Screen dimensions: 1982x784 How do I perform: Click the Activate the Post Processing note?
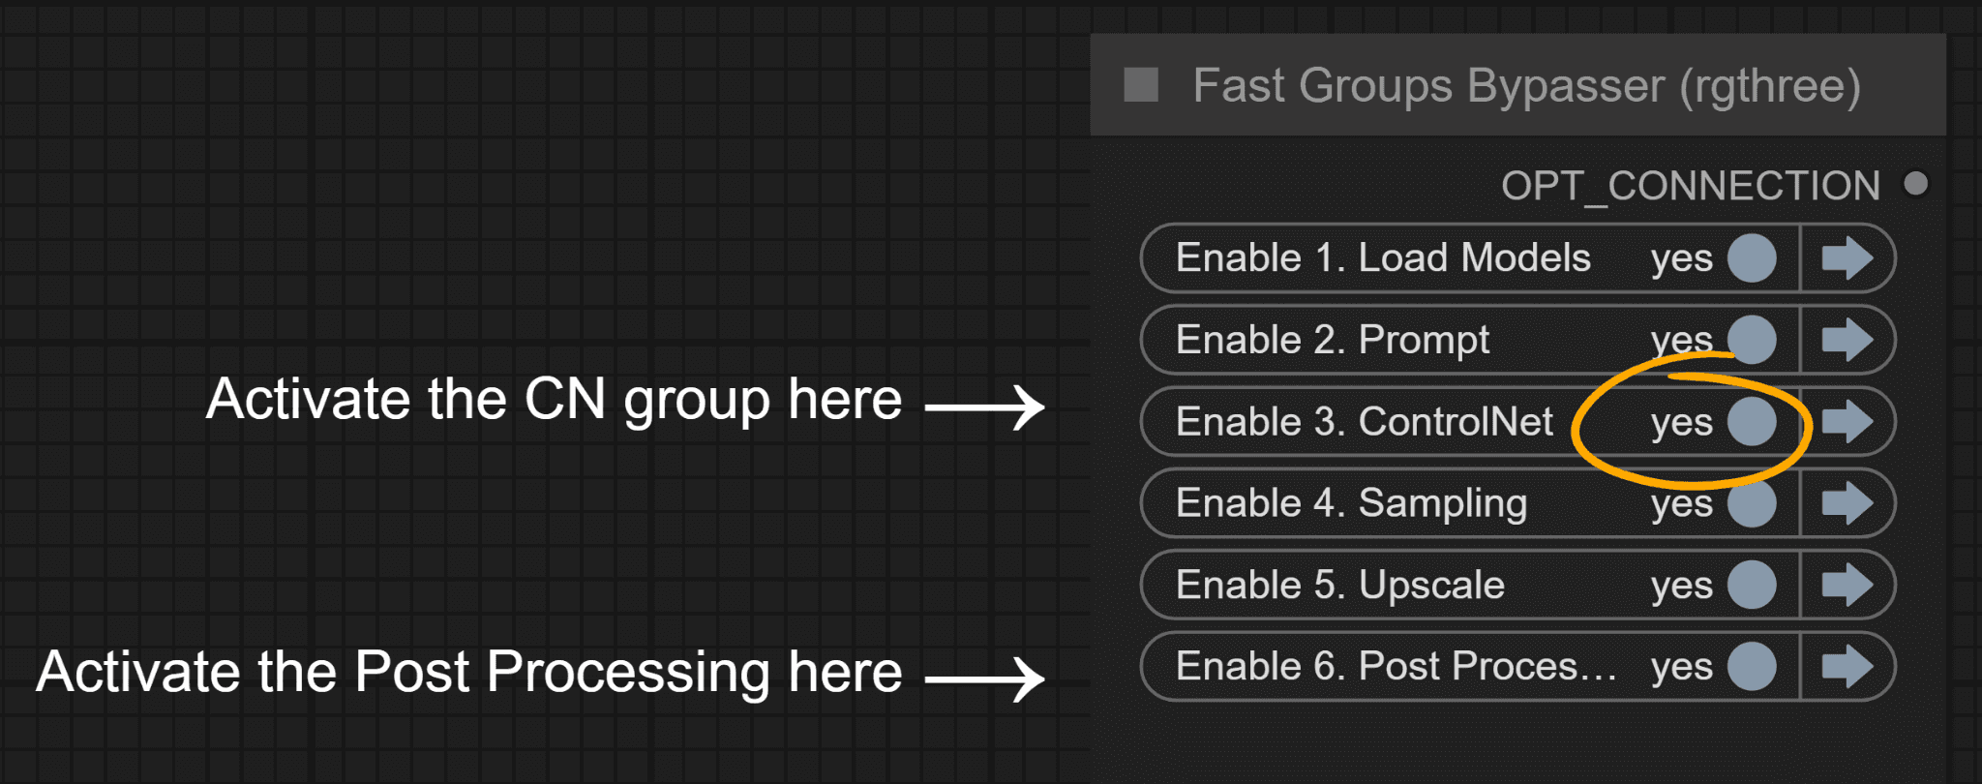point(469,672)
